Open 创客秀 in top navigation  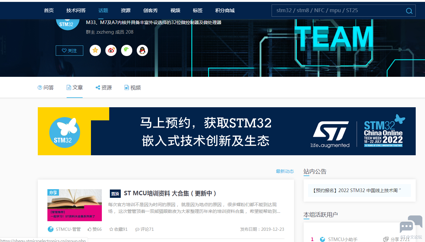[151, 11]
